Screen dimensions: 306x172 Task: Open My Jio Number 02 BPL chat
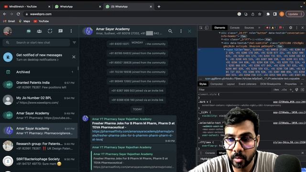39,100
